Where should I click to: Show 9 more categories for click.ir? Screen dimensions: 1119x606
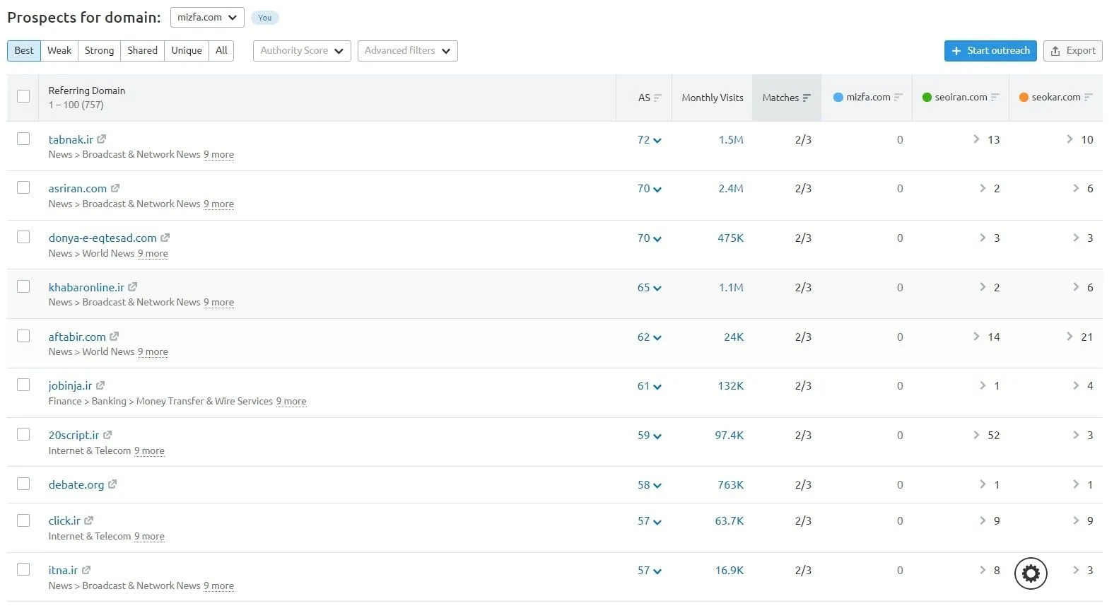coord(149,536)
